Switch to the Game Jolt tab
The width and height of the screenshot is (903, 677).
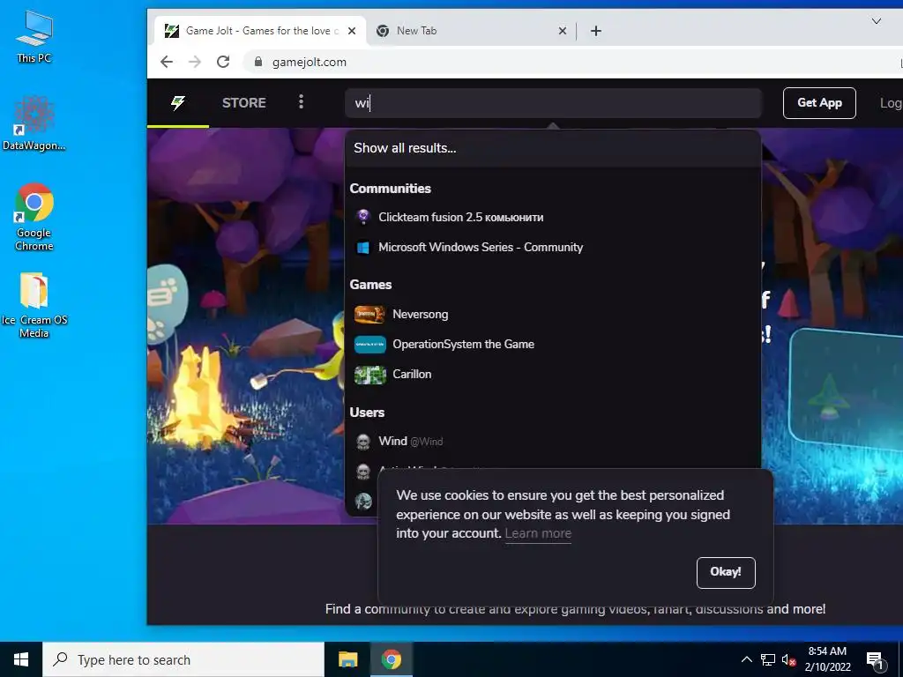coord(260,31)
